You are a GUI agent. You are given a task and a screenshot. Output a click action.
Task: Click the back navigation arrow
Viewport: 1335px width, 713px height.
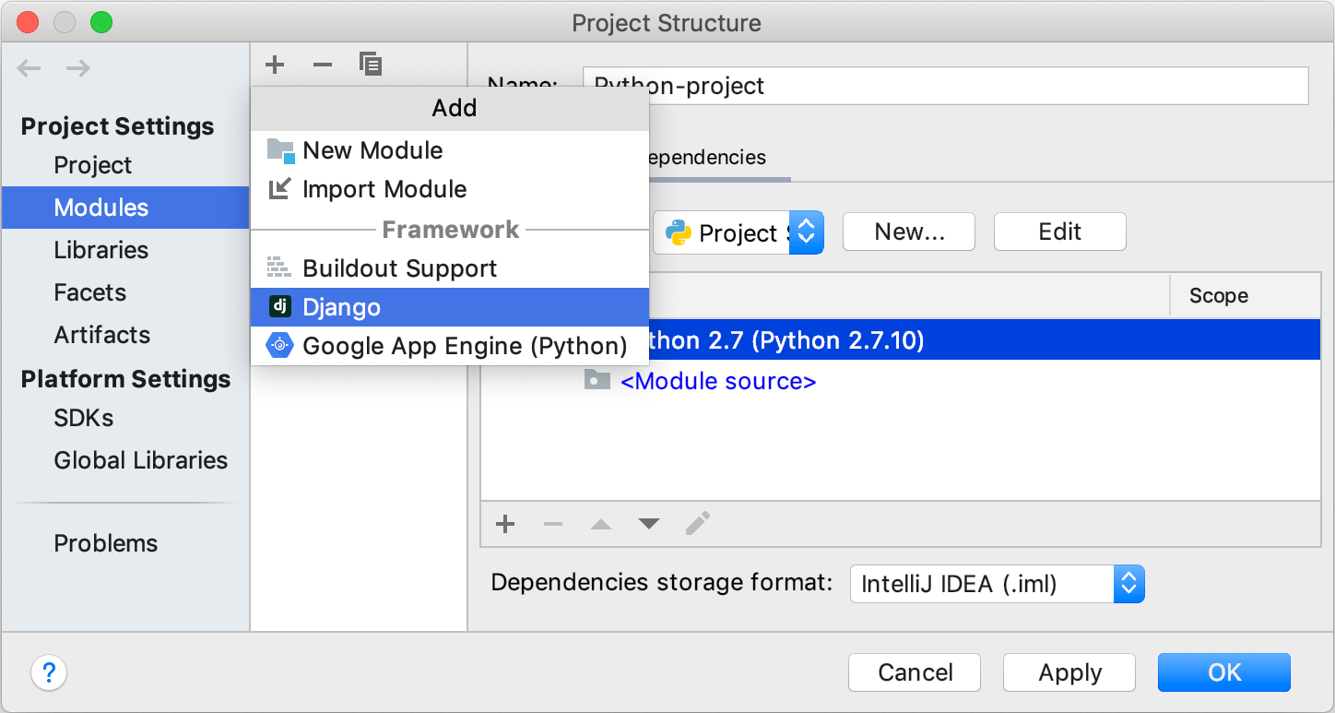point(29,67)
